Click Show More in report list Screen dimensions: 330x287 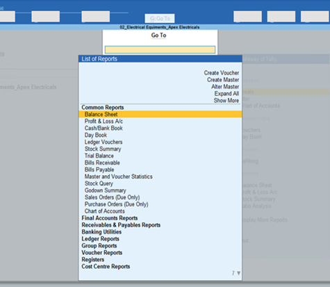pyautogui.click(x=226, y=101)
